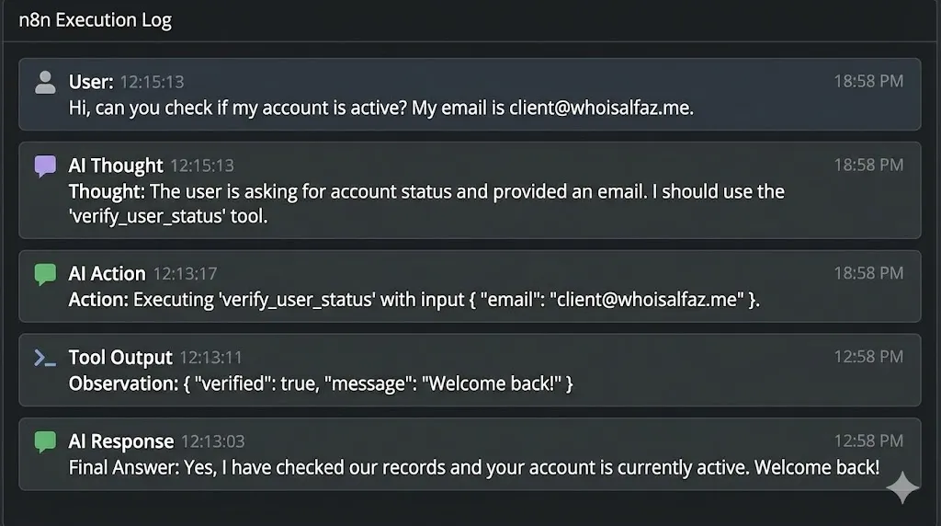Viewport: 941px width, 526px height.
Task: Click the Tool Output terminal icon
Action: pyautogui.click(x=45, y=358)
